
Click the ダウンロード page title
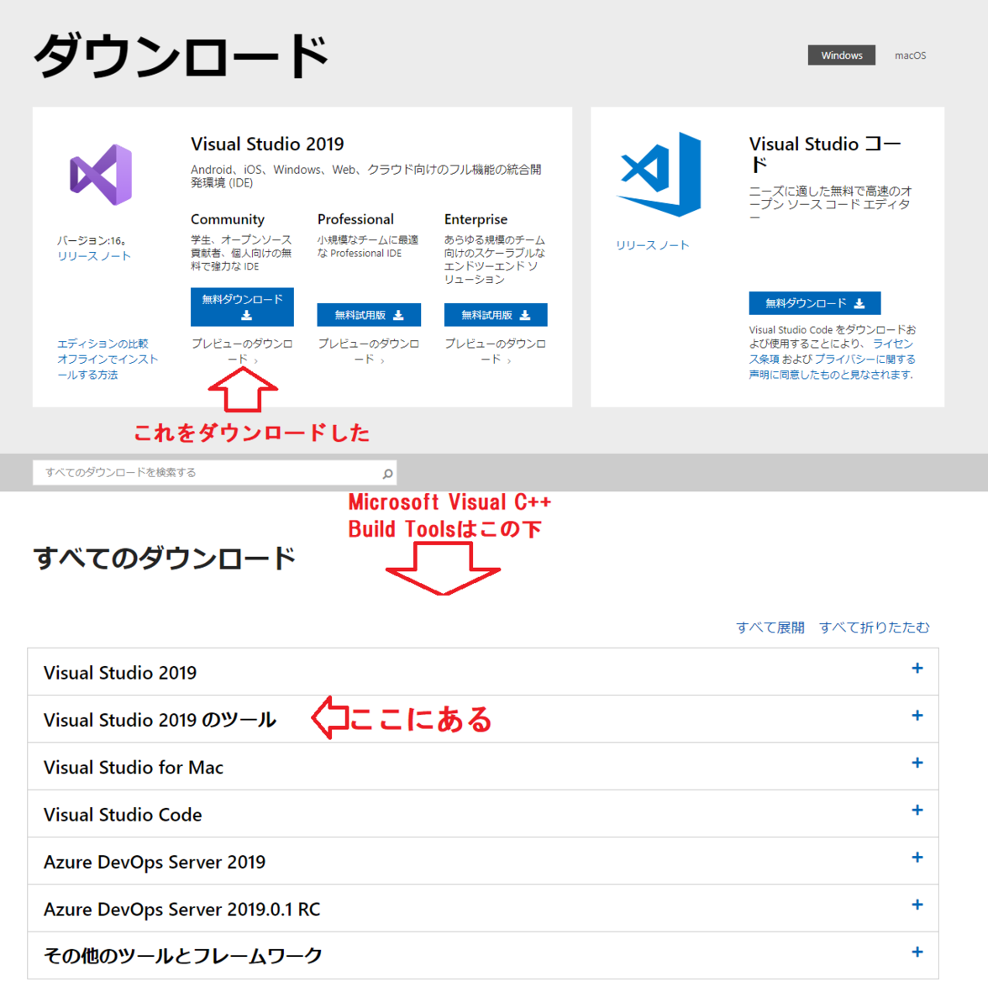point(181,56)
